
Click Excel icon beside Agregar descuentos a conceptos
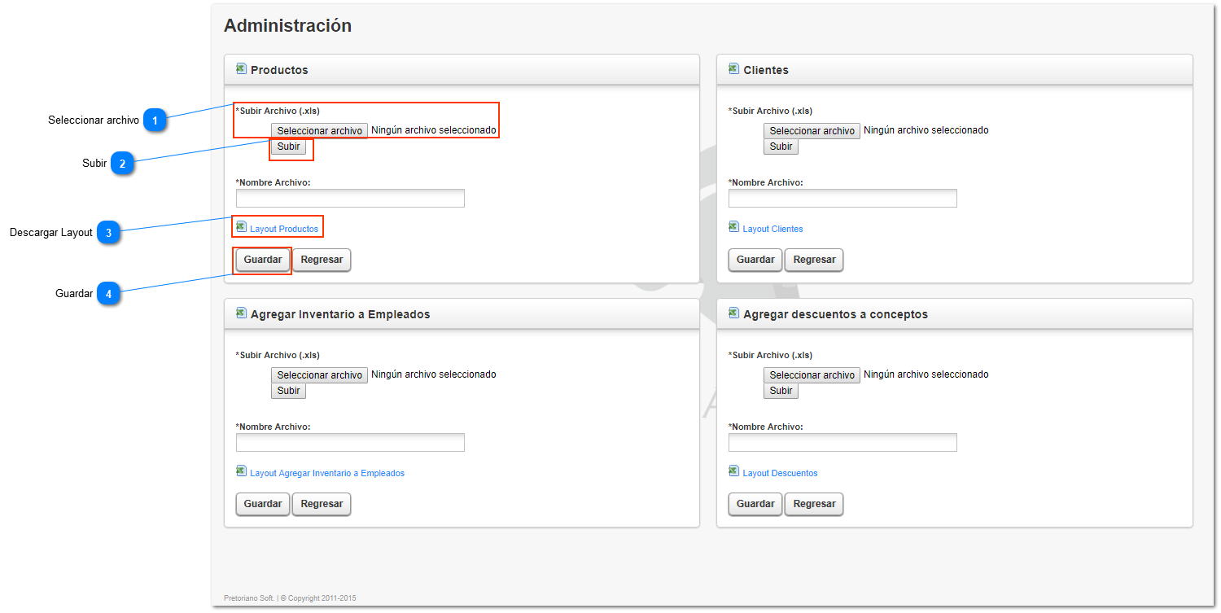click(733, 313)
